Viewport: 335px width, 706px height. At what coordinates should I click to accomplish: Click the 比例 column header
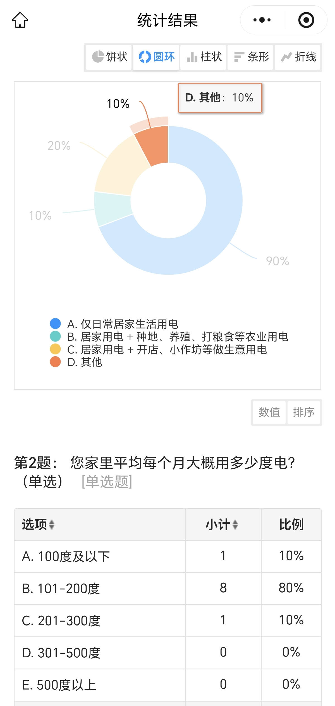pyautogui.click(x=291, y=525)
